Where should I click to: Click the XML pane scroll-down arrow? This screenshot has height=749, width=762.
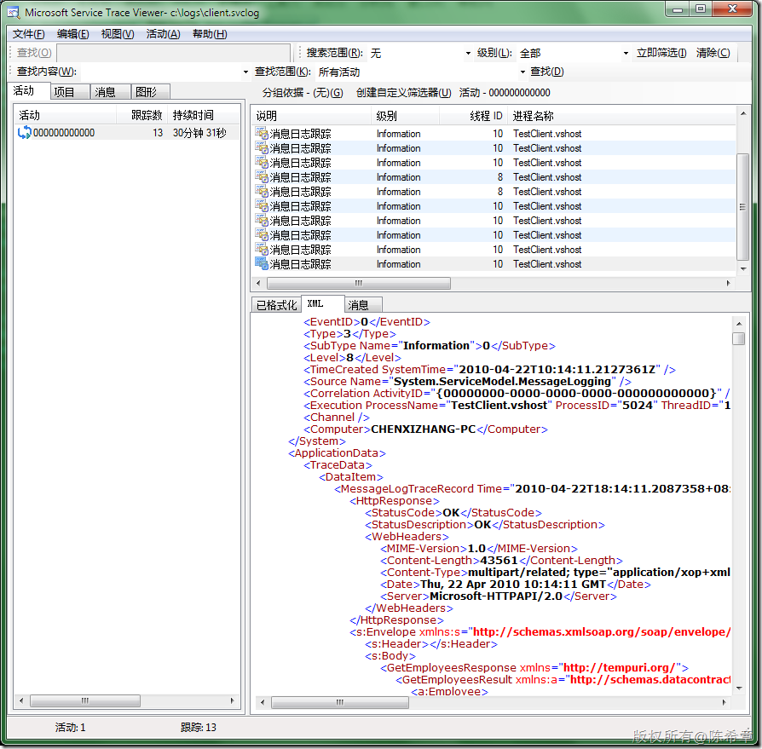739,688
